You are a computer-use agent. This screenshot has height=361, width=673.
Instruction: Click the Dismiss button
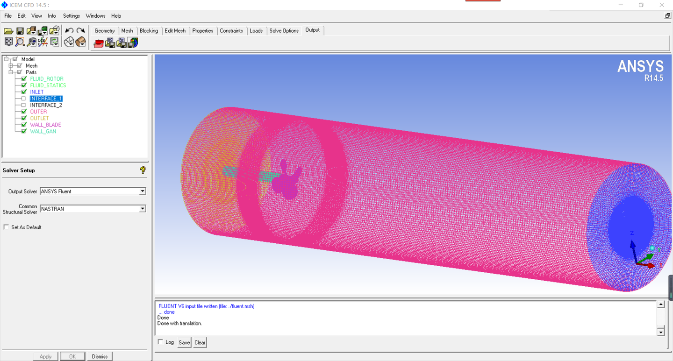(100, 356)
